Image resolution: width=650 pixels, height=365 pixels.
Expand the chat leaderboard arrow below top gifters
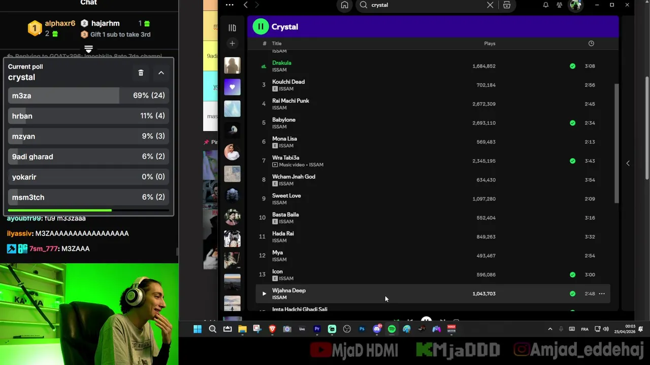[x=88, y=49]
